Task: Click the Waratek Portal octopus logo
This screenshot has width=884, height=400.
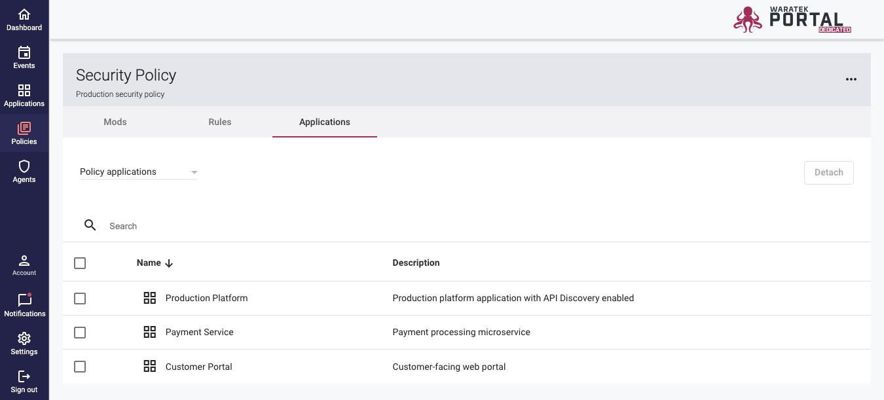Action: pos(747,20)
